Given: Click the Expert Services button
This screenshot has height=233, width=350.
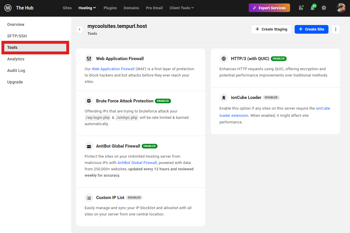Looking at the screenshot, I should click(x=269, y=8).
